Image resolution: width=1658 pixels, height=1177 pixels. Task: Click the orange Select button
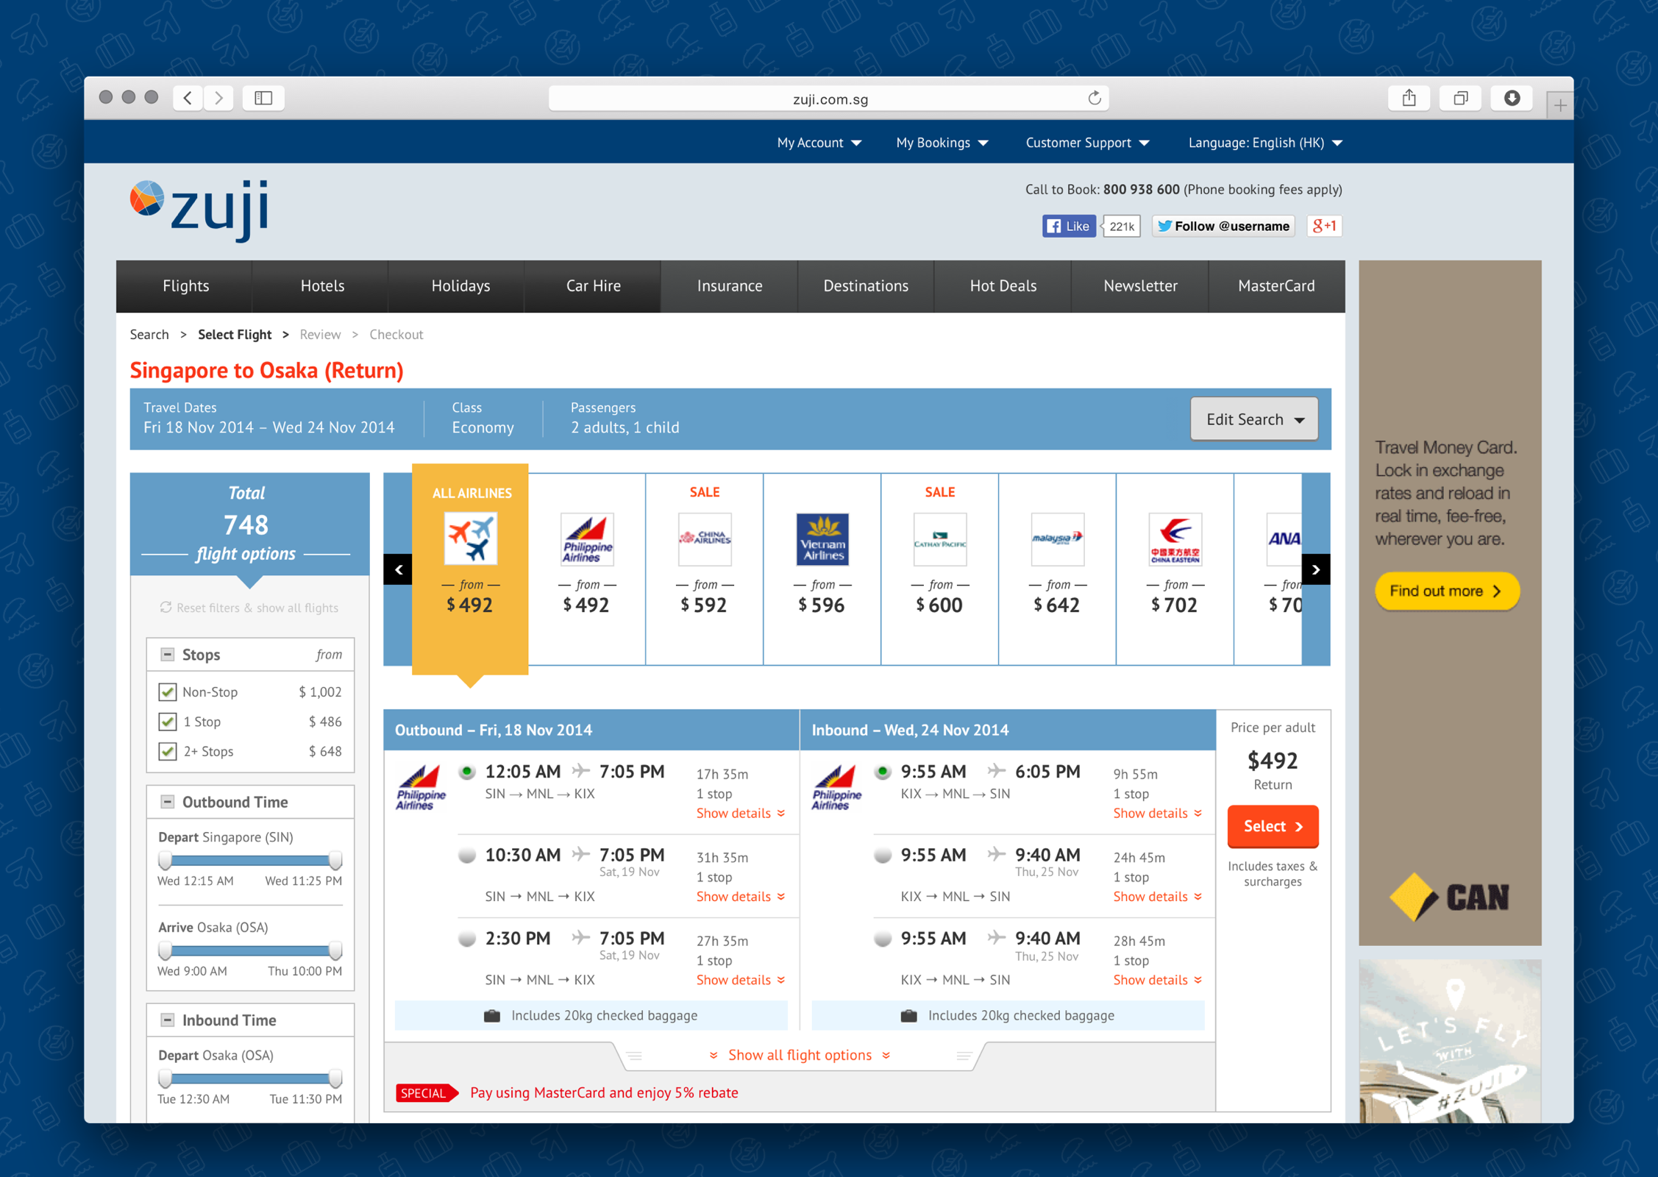click(x=1273, y=826)
